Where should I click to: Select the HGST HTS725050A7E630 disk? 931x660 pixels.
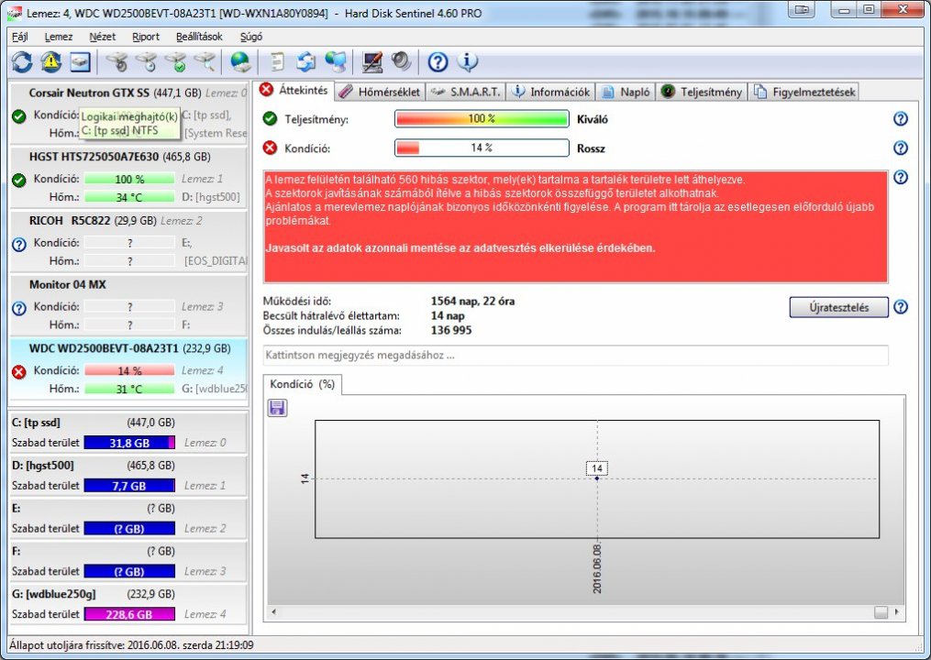pyautogui.click(x=128, y=176)
